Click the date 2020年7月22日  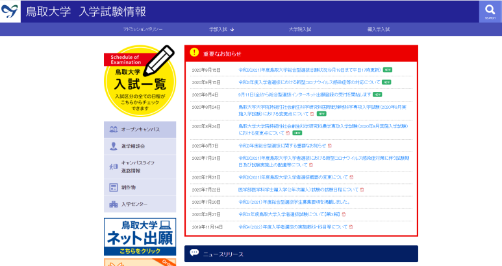pos(206,190)
